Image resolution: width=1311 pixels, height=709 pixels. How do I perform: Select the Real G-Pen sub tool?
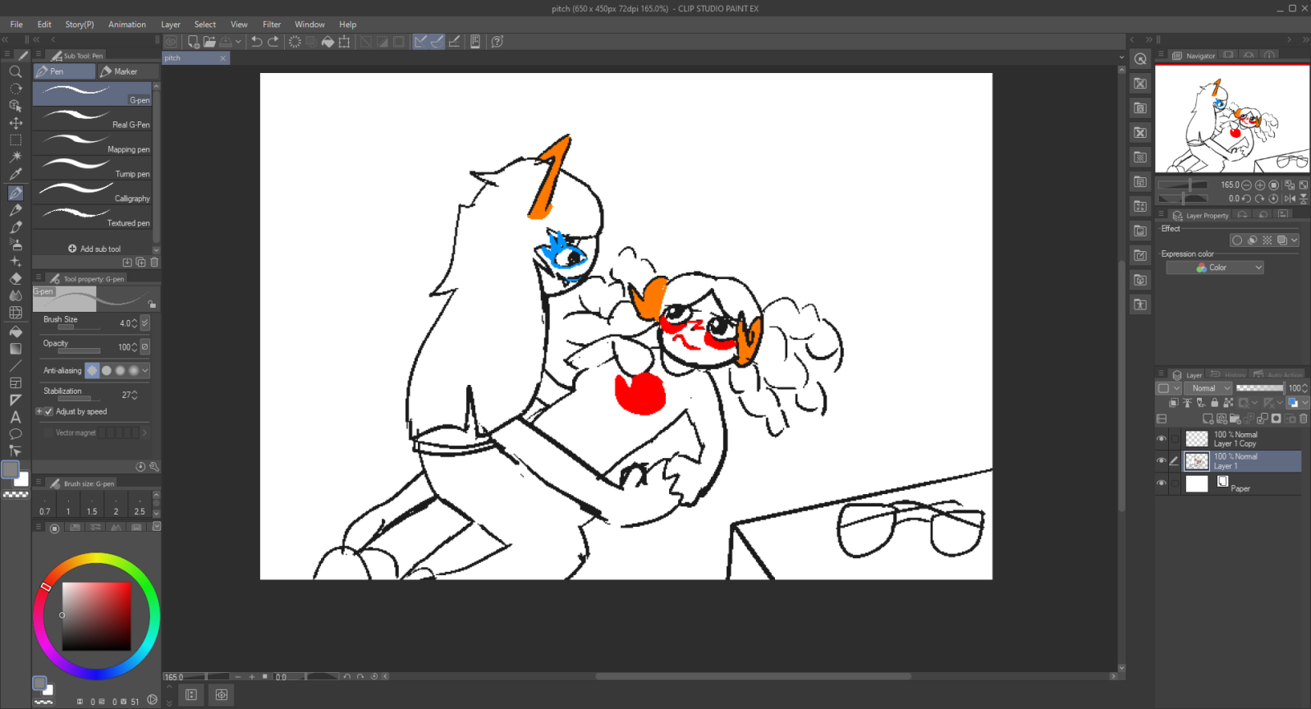93,119
